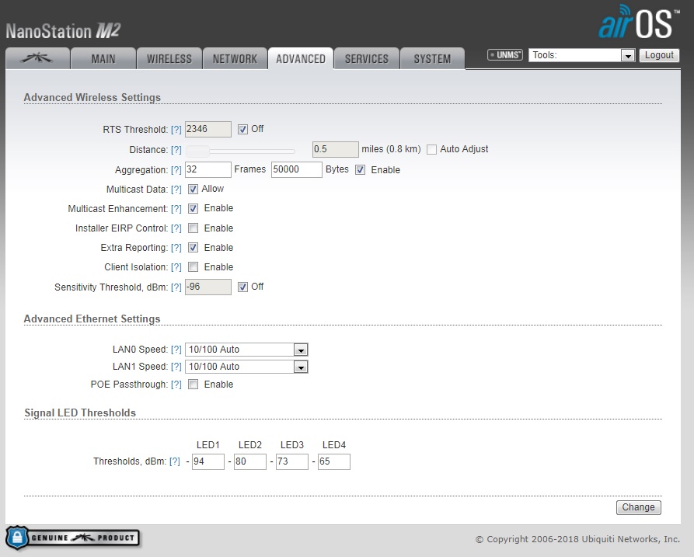Enable Installer EIRP Control checkbox
The width and height of the screenshot is (694, 557).
[193, 228]
